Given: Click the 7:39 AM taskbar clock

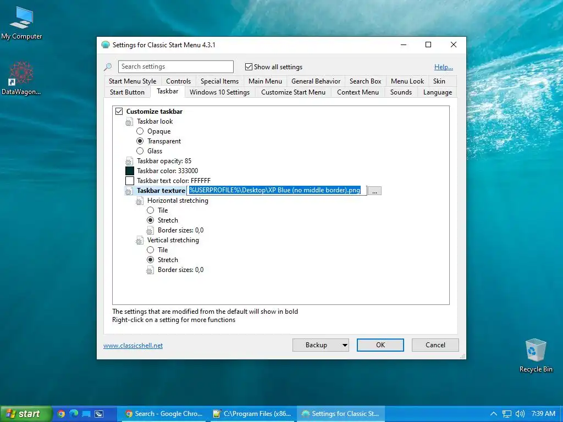Looking at the screenshot, I should 543,414.
